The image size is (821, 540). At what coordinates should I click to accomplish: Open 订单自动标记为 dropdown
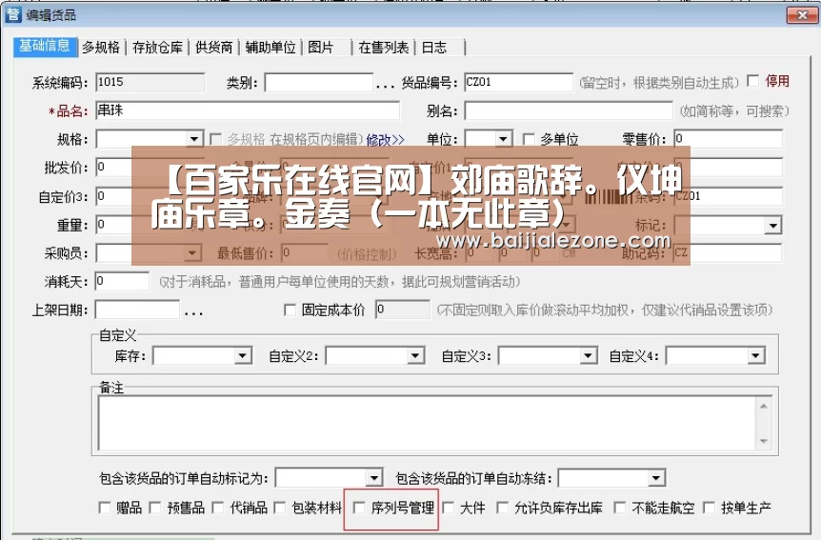[374, 478]
